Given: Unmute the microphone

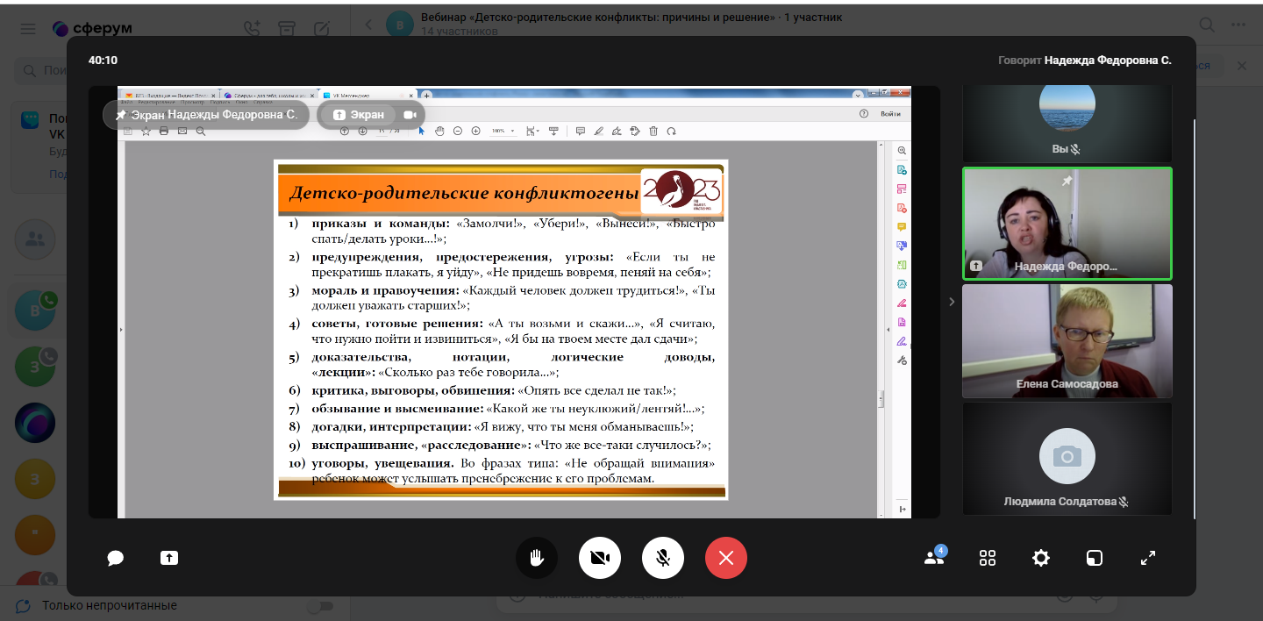Looking at the screenshot, I should pos(663,558).
